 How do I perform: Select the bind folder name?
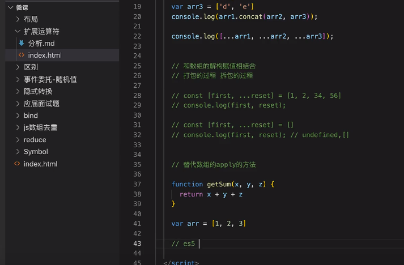pos(31,116)
